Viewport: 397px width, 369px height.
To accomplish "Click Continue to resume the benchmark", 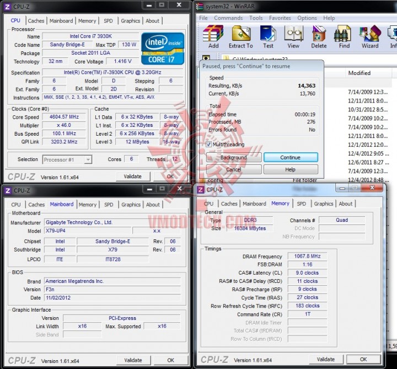I will (291, 157).
